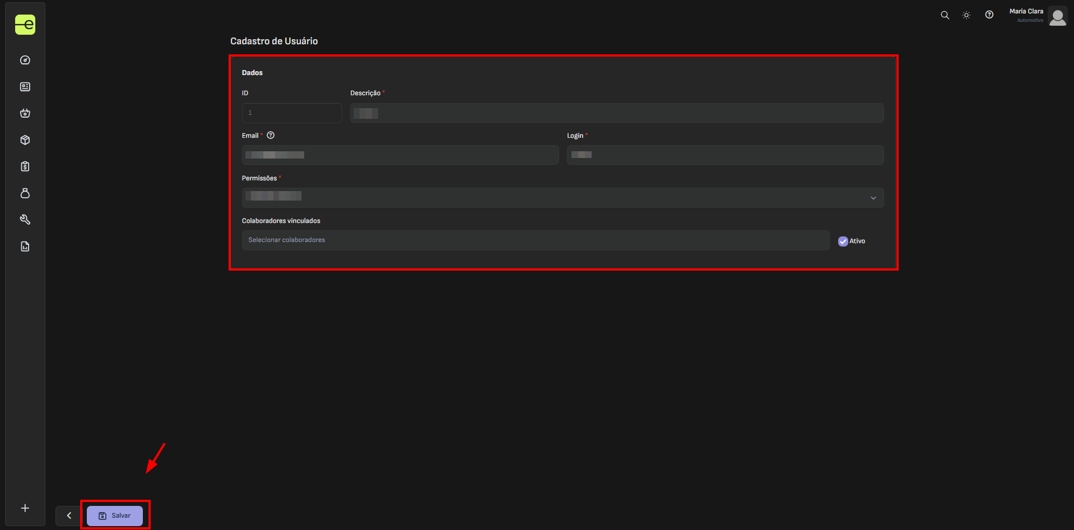Click the search magnifier icon

(x=945, y=15)
